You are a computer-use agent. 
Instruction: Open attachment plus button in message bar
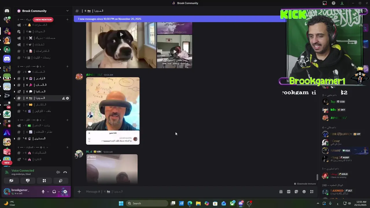pyautogui.click(x=79, y=192)
